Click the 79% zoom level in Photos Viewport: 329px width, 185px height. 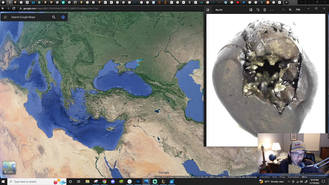pyautogui.click(x=298, y=10)
